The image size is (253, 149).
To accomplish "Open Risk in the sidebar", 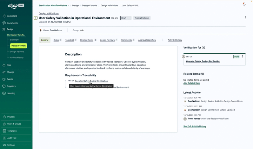I will (x=9, y=65).
